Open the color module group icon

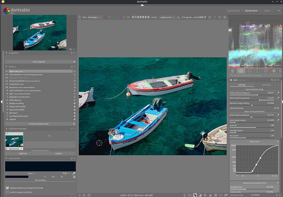258,71
